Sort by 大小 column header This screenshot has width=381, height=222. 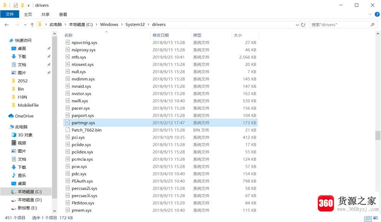click(x=238, y=35)
